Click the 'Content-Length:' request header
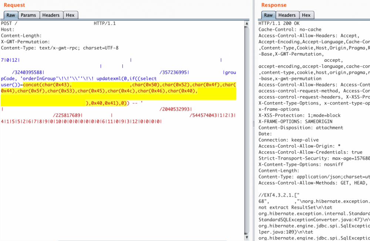Screen dimensions: 370x241 pos(21,35)
